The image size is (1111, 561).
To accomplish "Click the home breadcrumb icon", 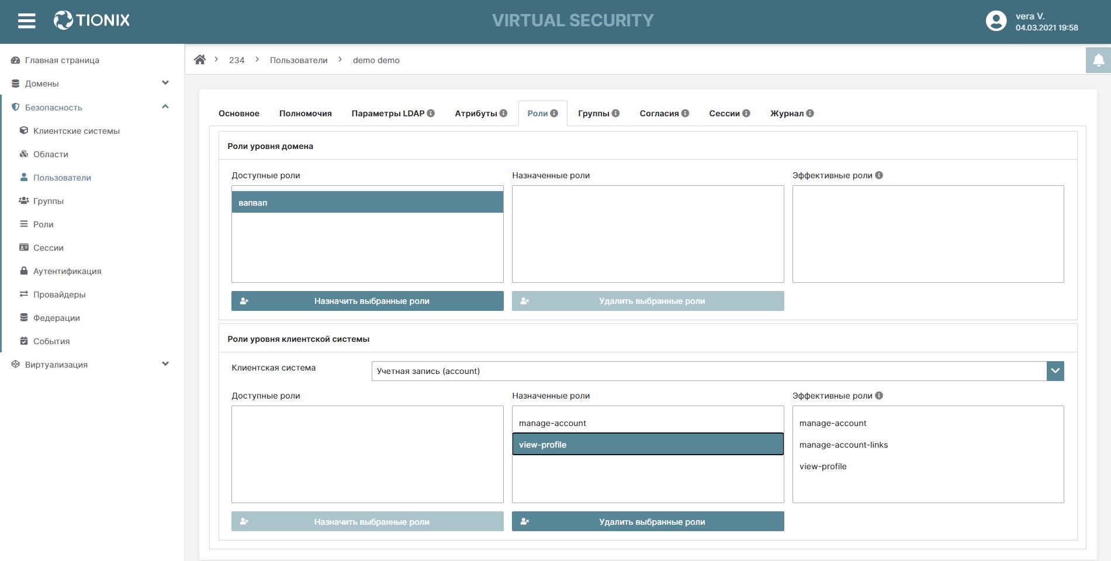I will pos(200,60).
